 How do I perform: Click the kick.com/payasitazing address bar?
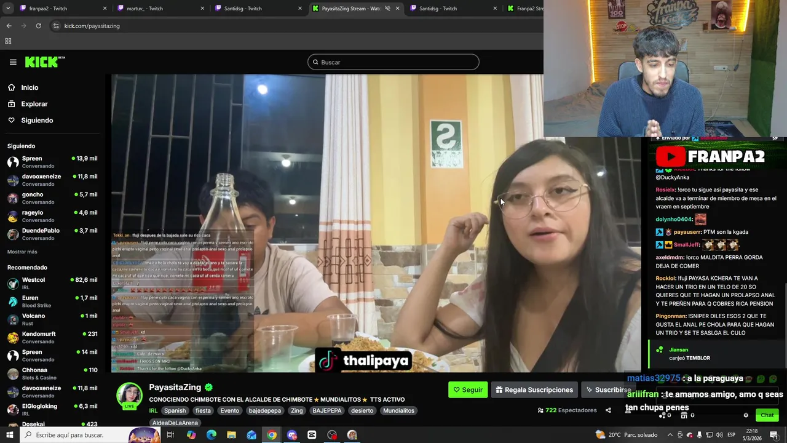pyautogui.click(x=92, y=26)
